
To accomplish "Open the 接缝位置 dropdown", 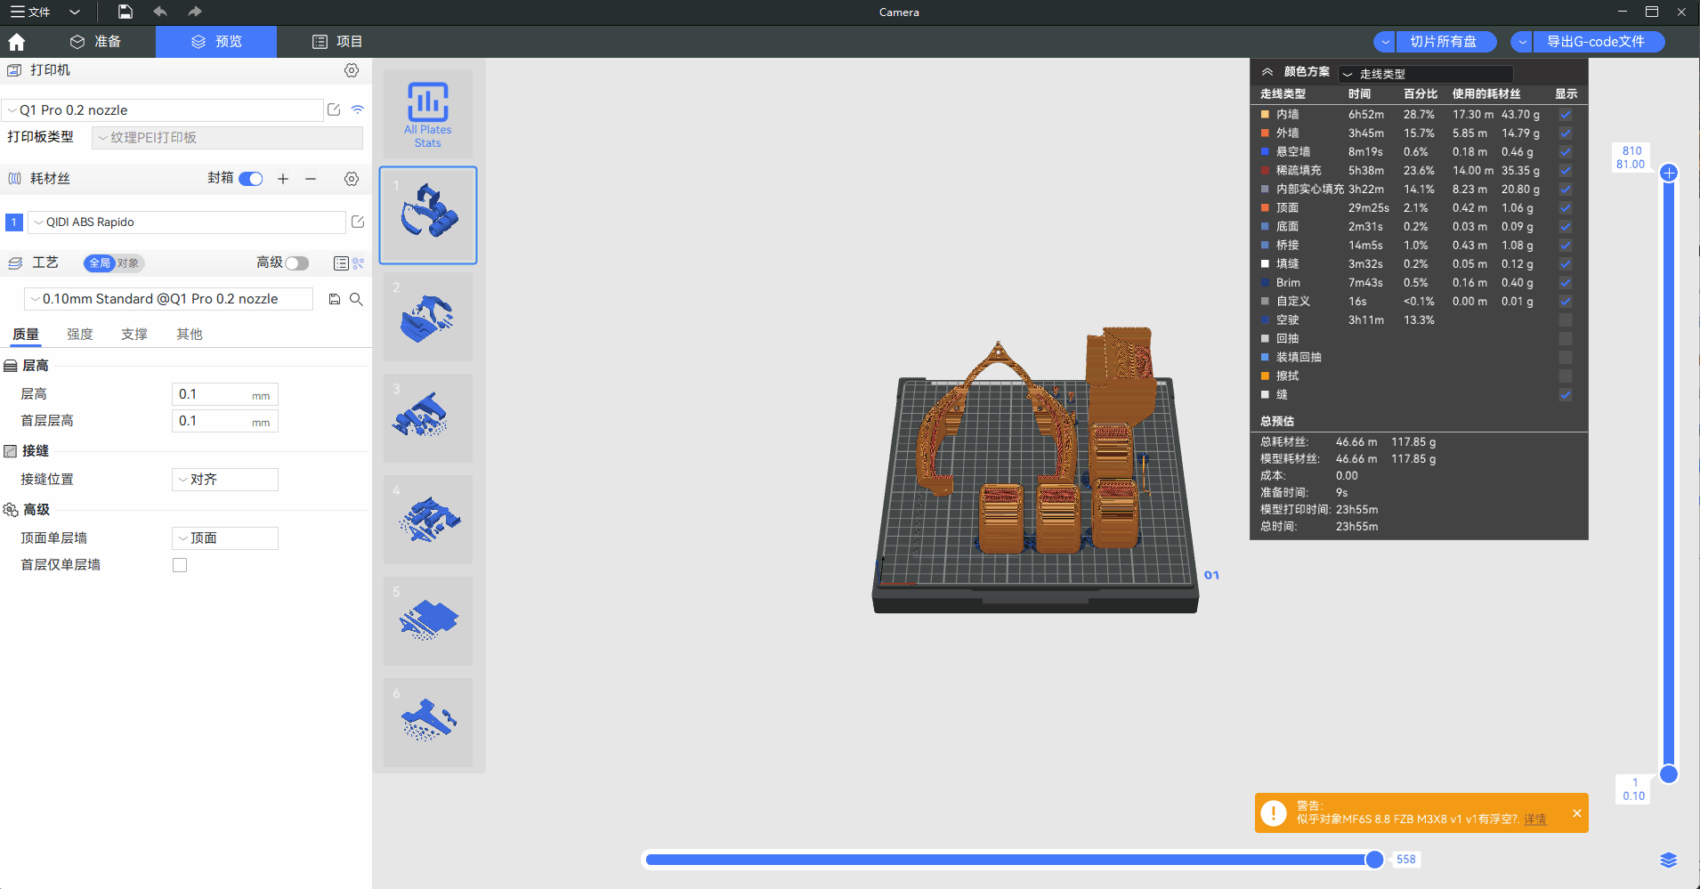I will [224, 480].
